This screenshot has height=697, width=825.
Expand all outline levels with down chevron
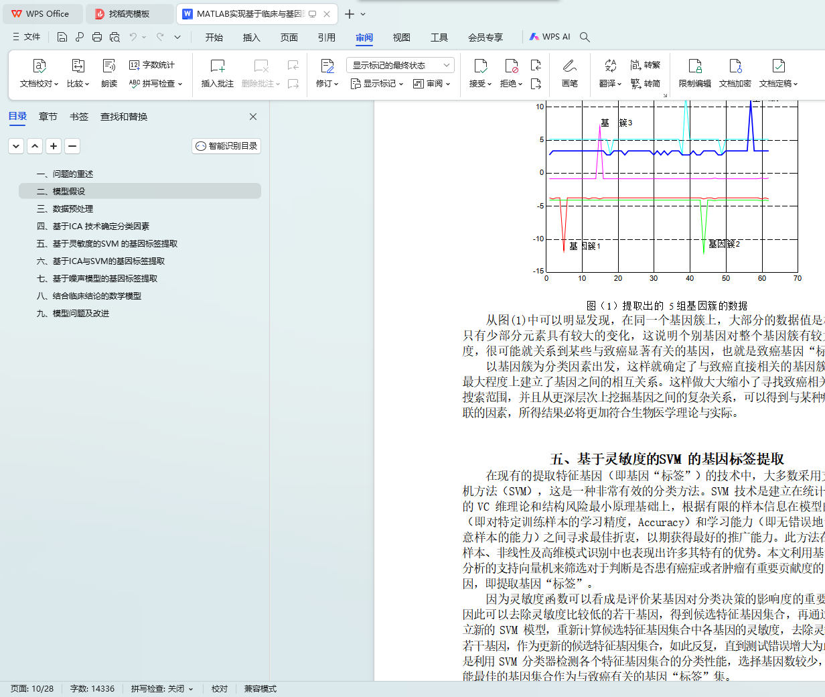16,146
